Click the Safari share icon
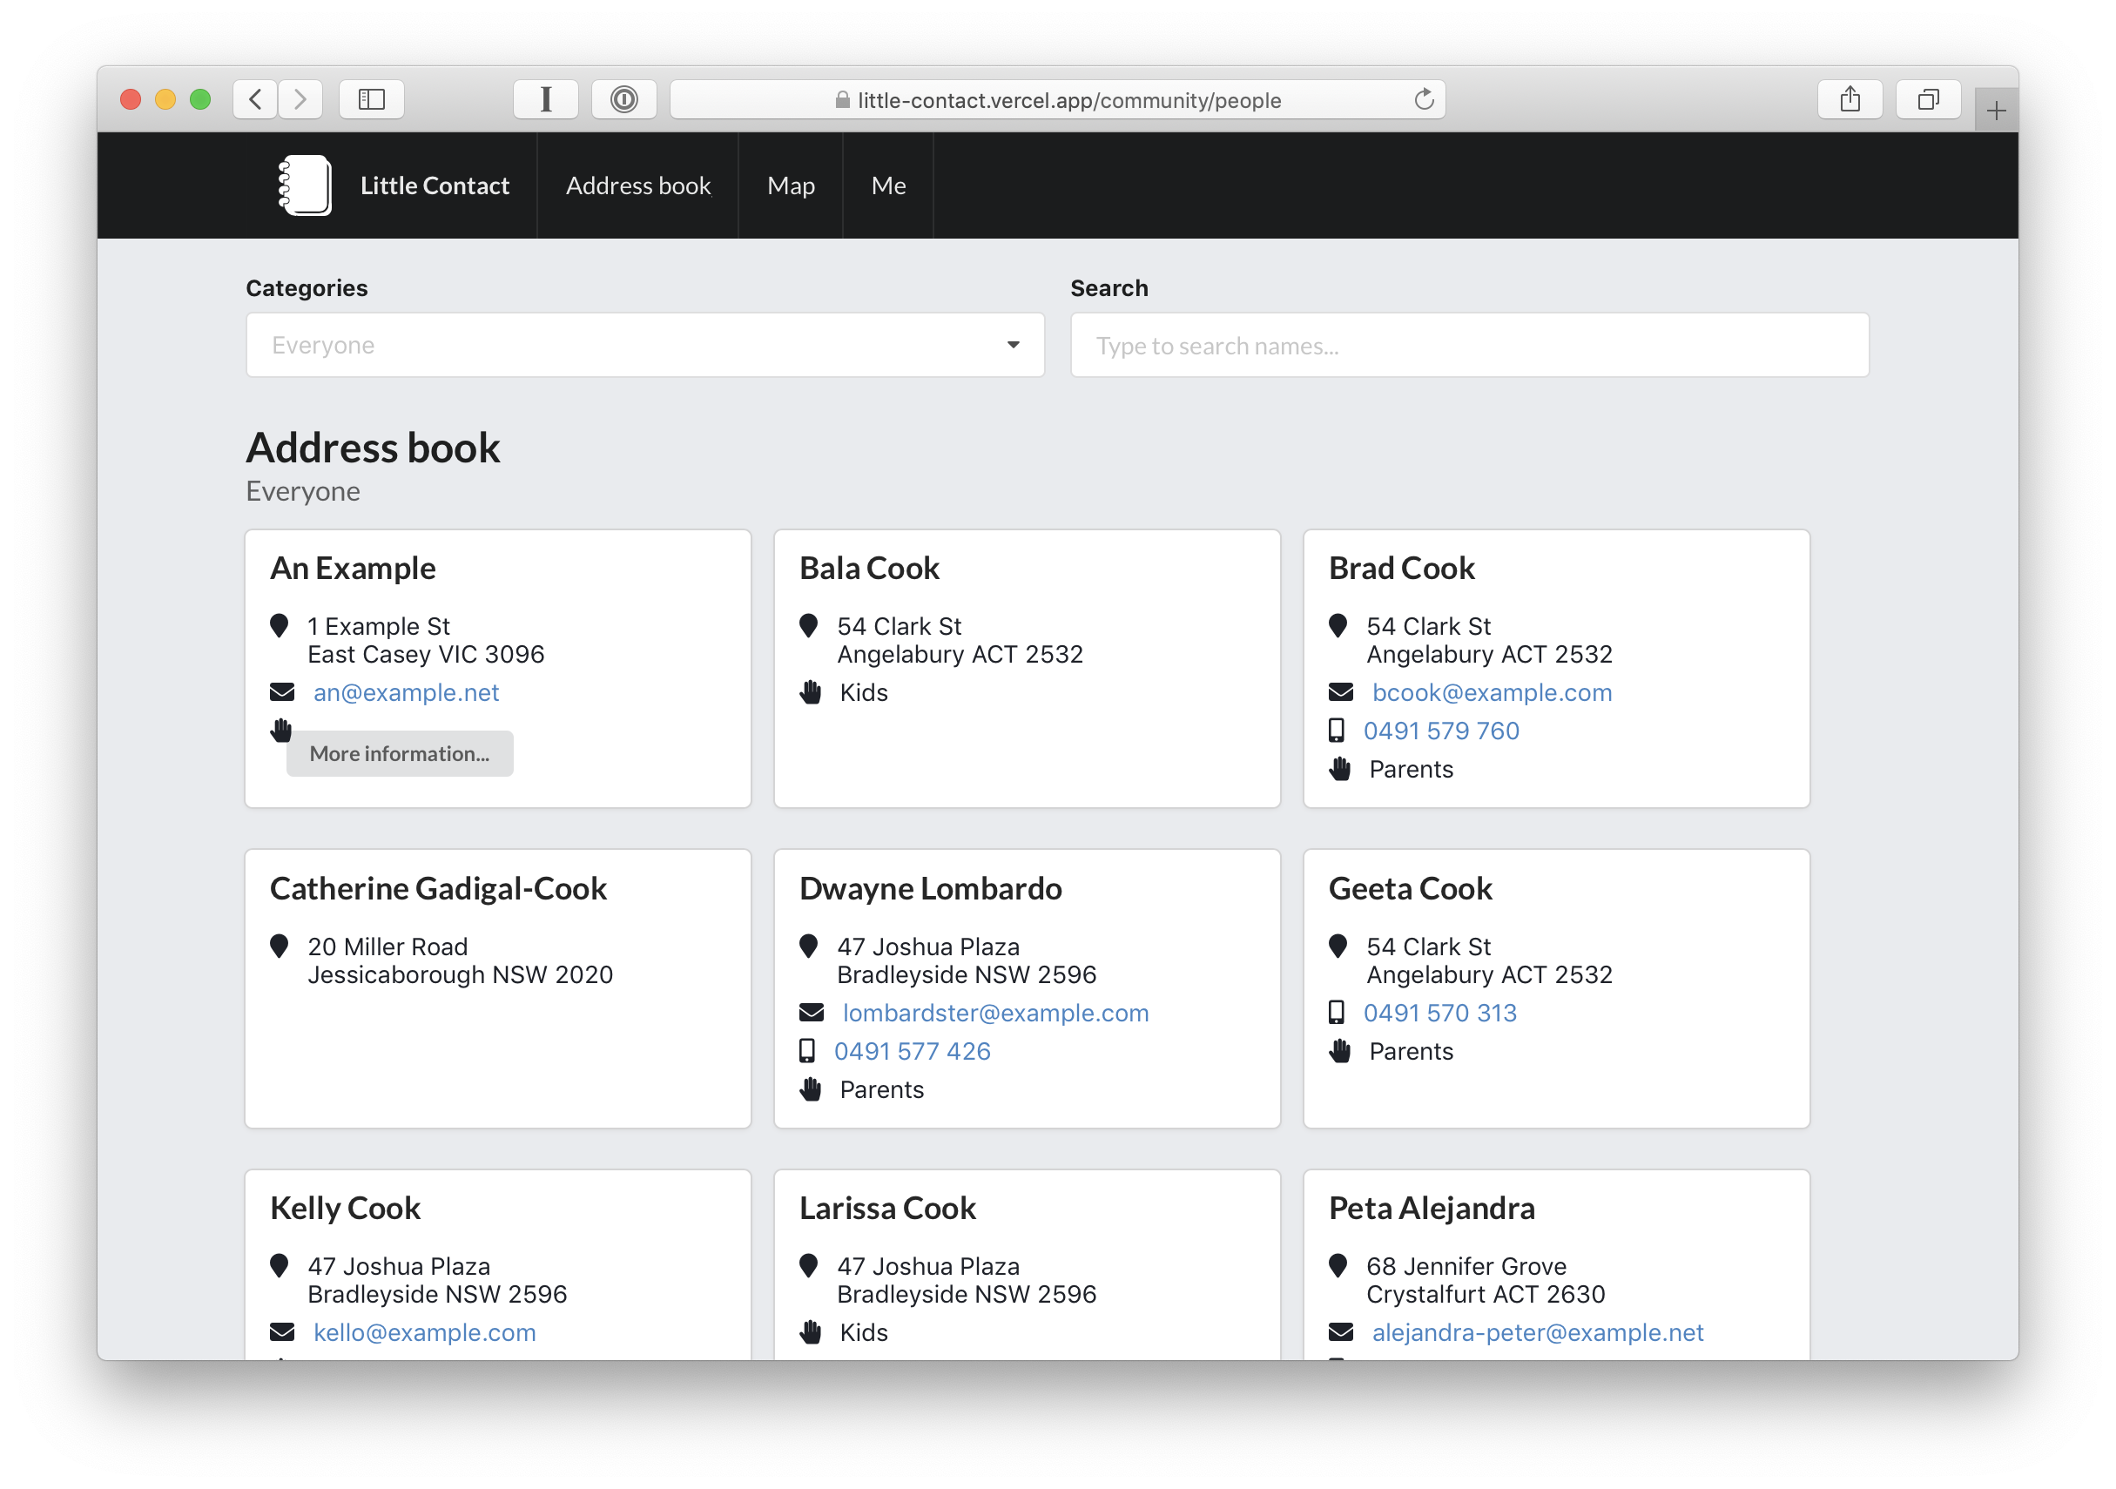 (x=1850, y=99)
